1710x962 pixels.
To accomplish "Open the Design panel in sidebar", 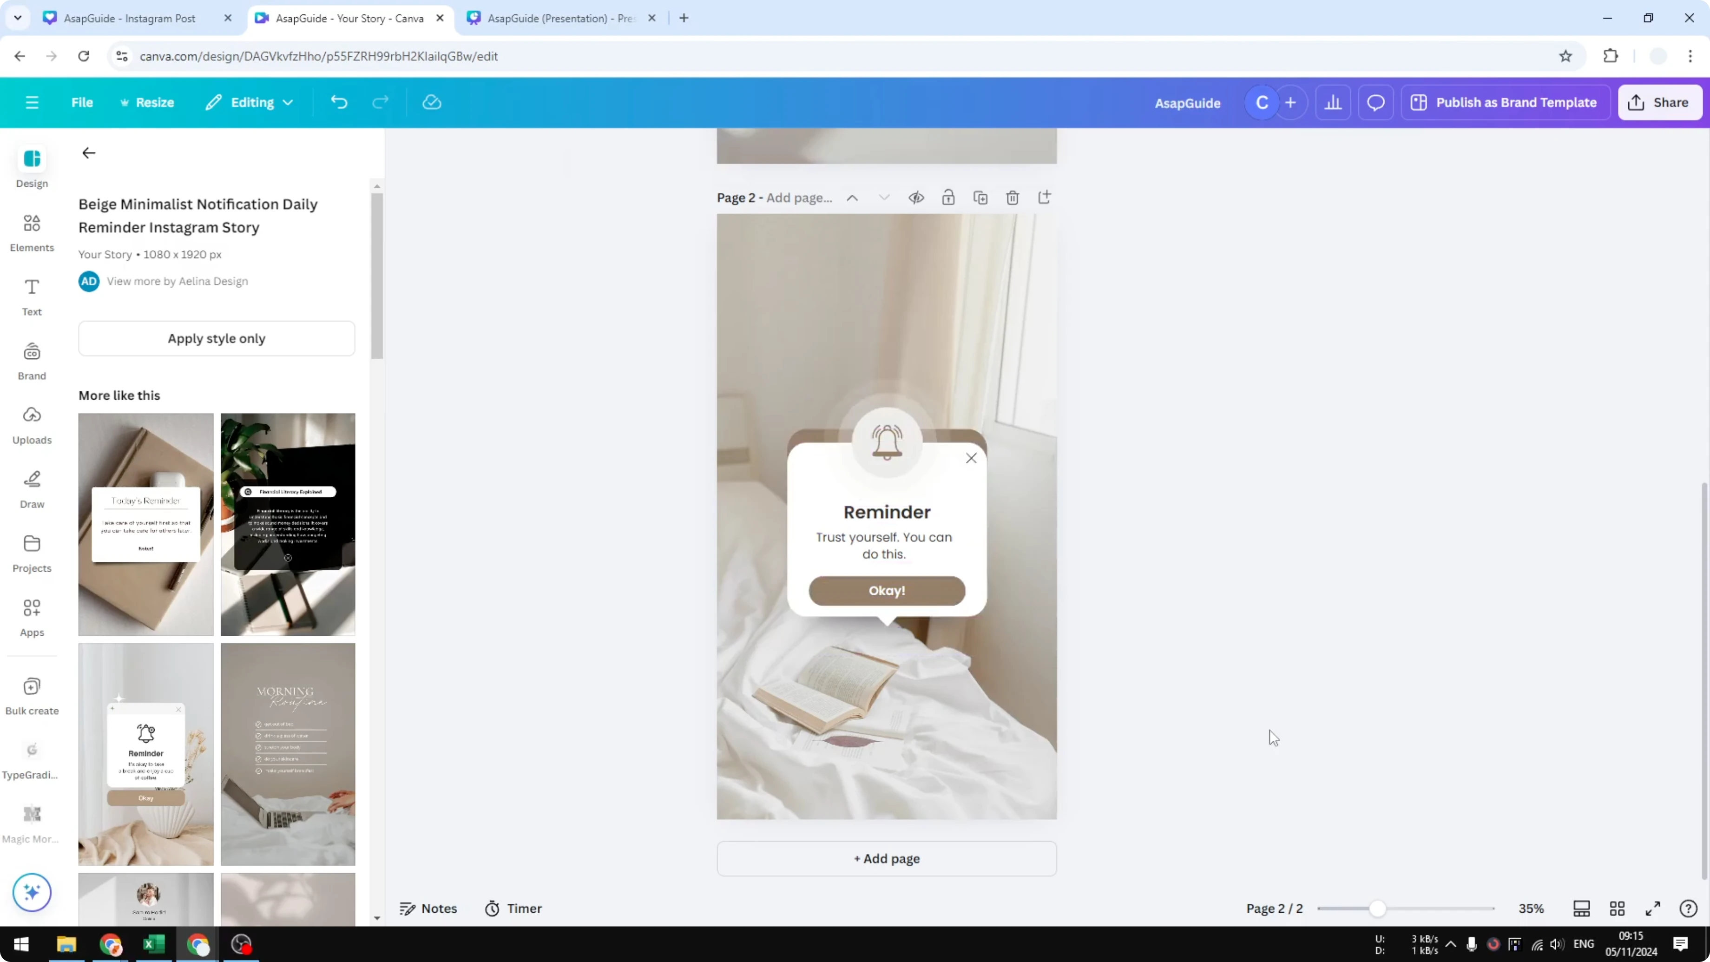I will [32, 167].
